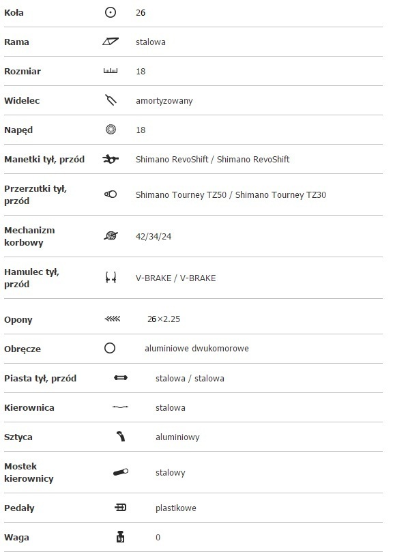Click the brake icon next to Hamulec
Image resolution: width=393 pixels, height=552 pixels.
(111, 278)
